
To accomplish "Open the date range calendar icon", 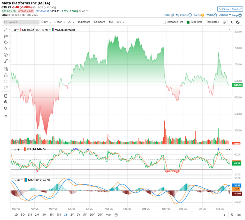I will coord(116,215).
